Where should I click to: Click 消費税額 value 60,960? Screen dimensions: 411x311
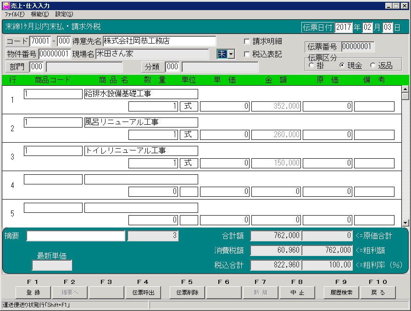[276, 250]
